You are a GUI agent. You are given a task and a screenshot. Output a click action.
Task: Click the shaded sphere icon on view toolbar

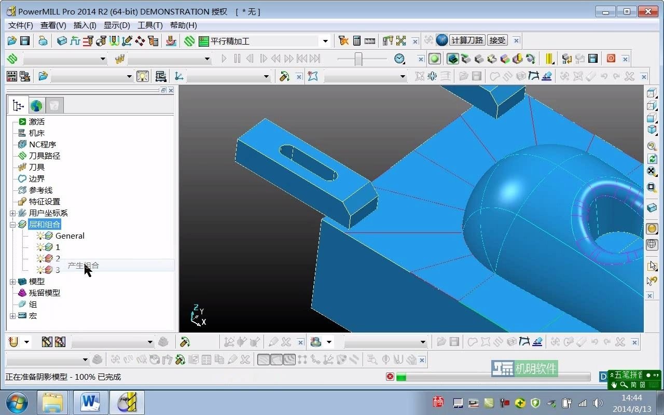point(652,228)
